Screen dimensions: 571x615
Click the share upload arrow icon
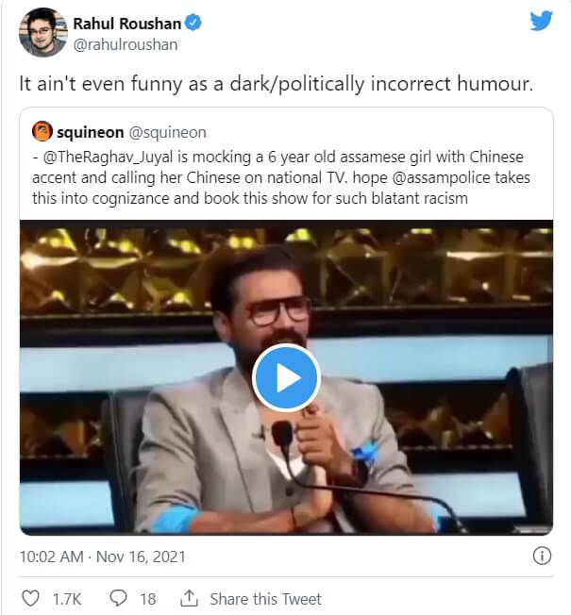pyautogui.click(x=189, y=598)
